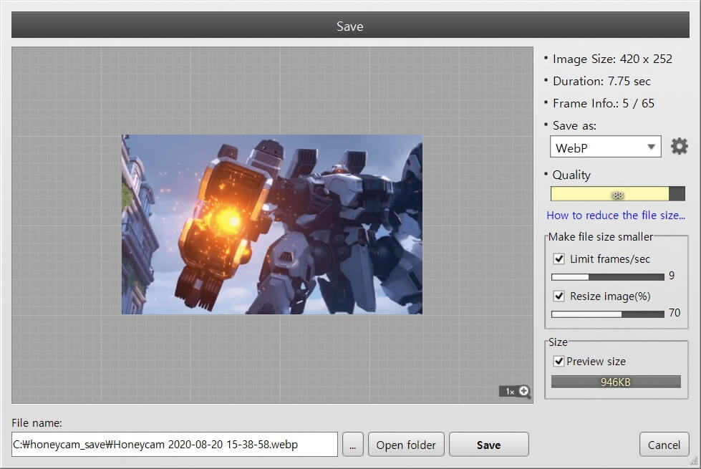Screen dimensions: 701x469
Task: Uncheck the Preview size checkbox
Action: (559, 362)
